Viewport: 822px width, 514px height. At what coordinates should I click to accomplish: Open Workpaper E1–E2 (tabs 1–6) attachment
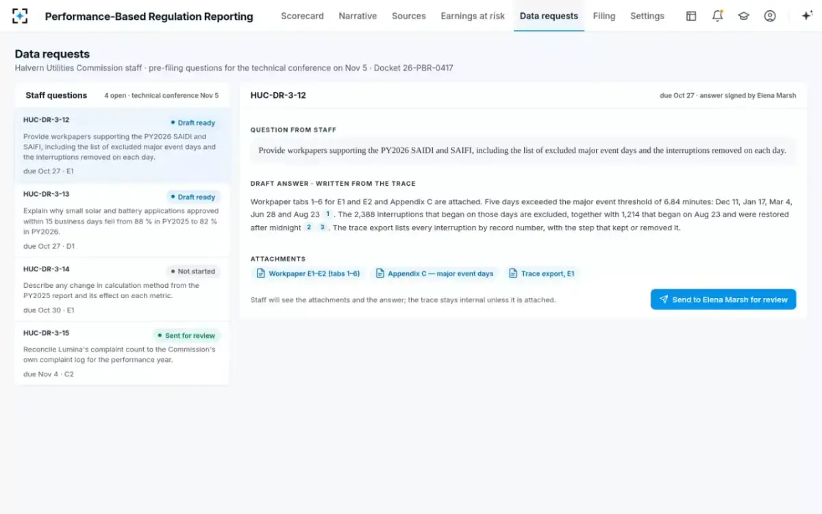tap(308, 273)
